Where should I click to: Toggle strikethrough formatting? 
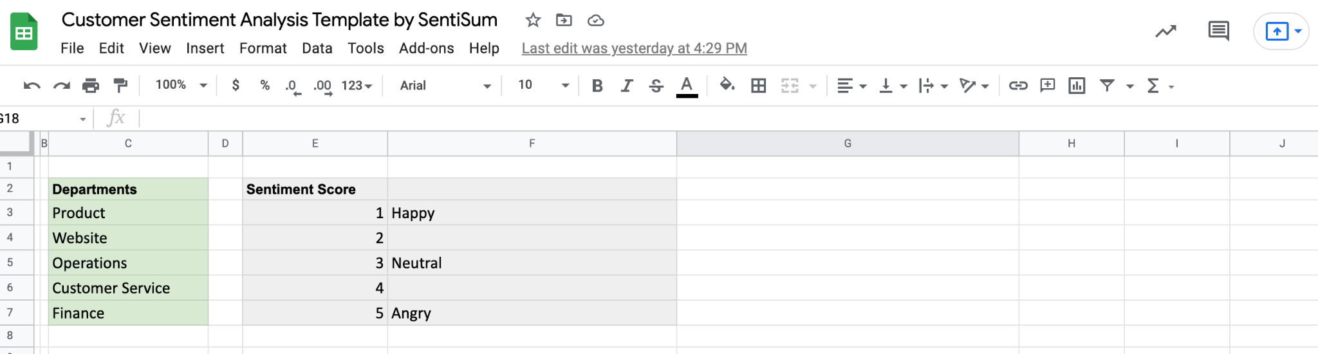656,86
